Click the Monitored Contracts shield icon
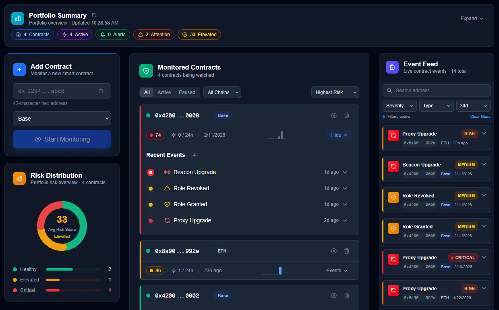Viewport: 499px width, 310px height. pos(146,70)
